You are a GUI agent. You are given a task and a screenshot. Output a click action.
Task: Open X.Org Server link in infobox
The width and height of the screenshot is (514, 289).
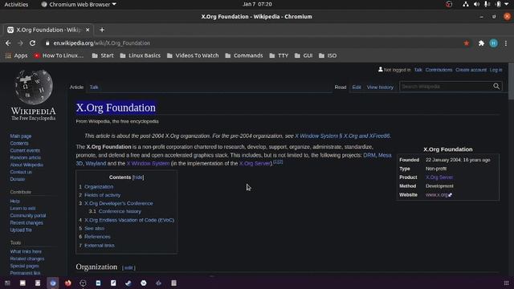pos(439,177)
